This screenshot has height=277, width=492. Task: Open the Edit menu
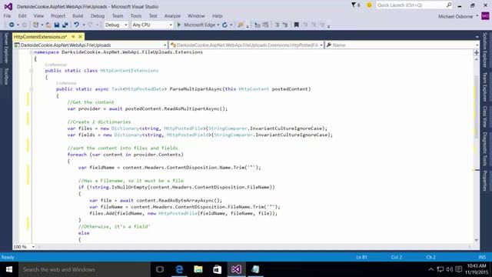(22, 15)
